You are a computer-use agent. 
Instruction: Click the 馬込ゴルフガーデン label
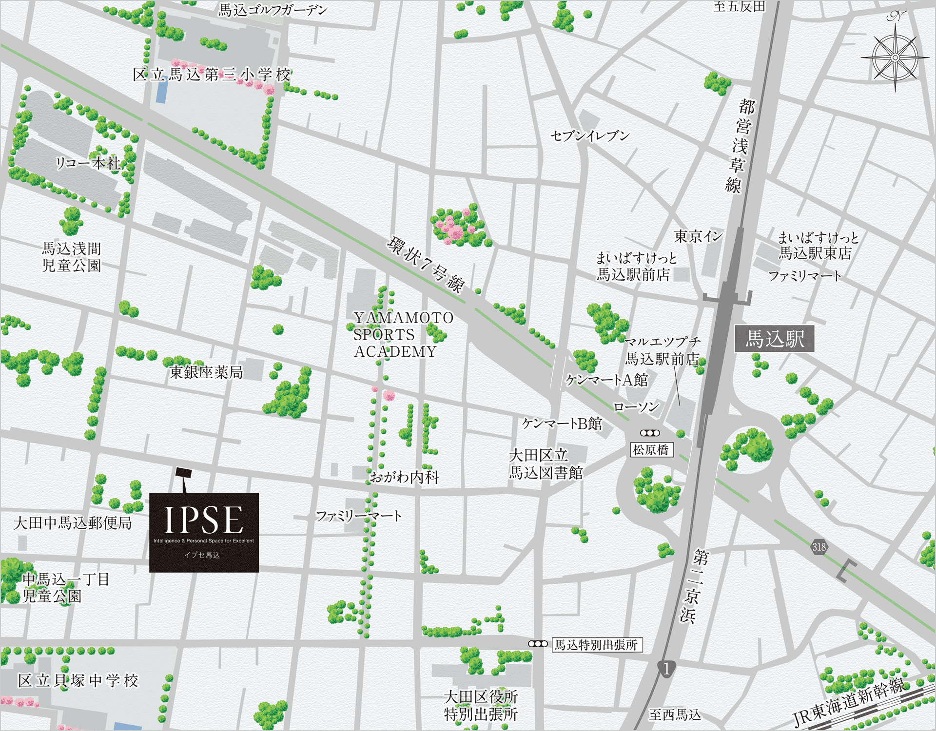coord(273,10)
